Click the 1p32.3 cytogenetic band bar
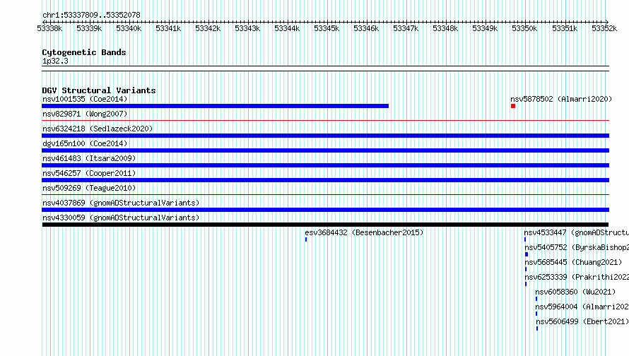This screenshot has width=629, height=356. (325, 69)
